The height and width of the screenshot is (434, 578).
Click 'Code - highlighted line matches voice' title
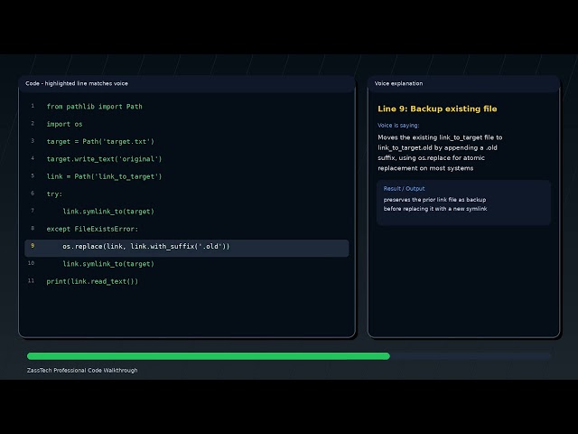pos(77,83)
